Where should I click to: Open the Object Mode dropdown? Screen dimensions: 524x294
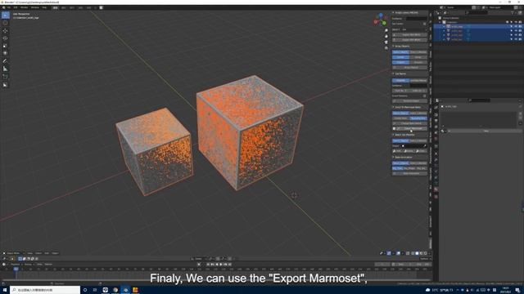(13, 253)
